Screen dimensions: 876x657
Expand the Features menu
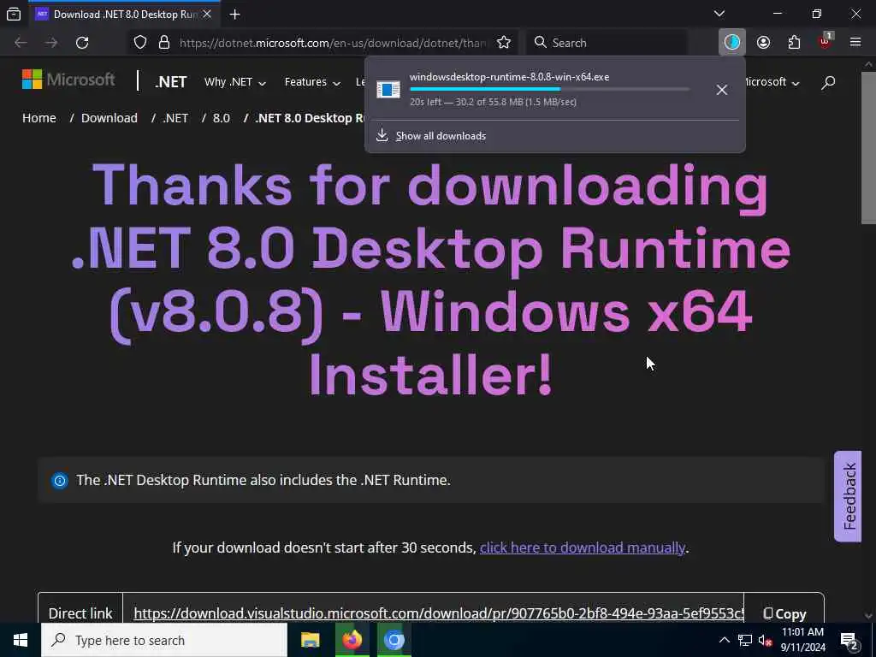click(x=312, y=82)
